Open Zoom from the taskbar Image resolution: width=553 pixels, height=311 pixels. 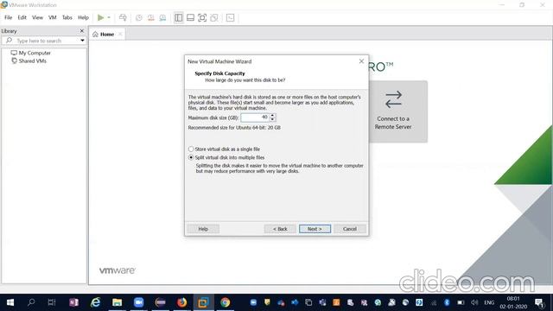[138, 302]
